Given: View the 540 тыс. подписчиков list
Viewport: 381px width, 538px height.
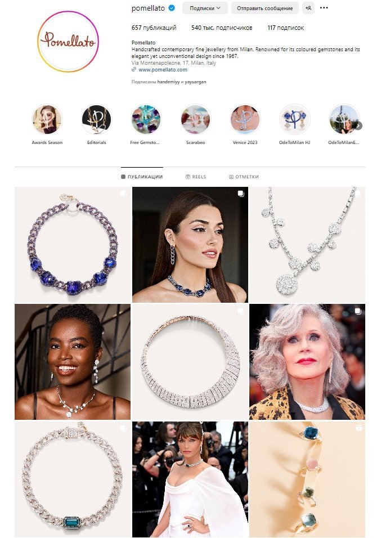Looking at the screenshot, I should coord(222,28).
